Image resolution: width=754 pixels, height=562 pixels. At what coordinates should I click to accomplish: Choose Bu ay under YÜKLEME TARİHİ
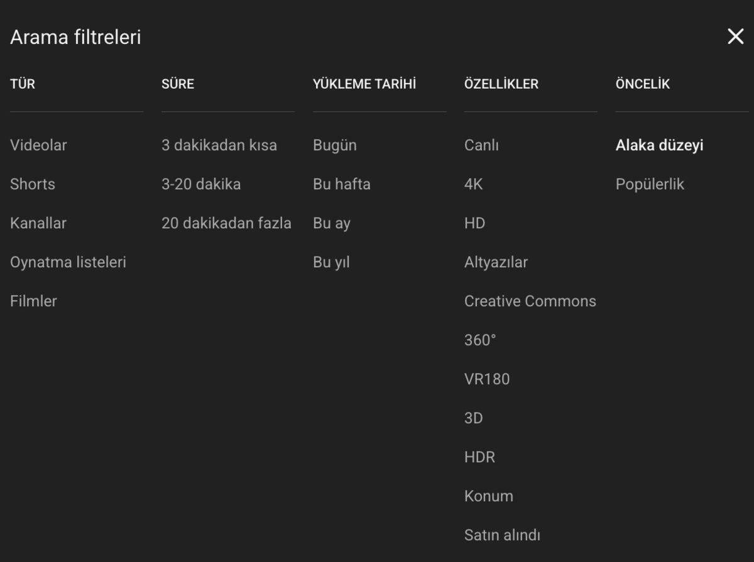[x=332, y=223]
